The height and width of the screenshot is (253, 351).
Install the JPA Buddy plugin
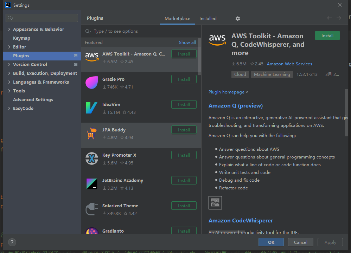[x=184, y=130]
